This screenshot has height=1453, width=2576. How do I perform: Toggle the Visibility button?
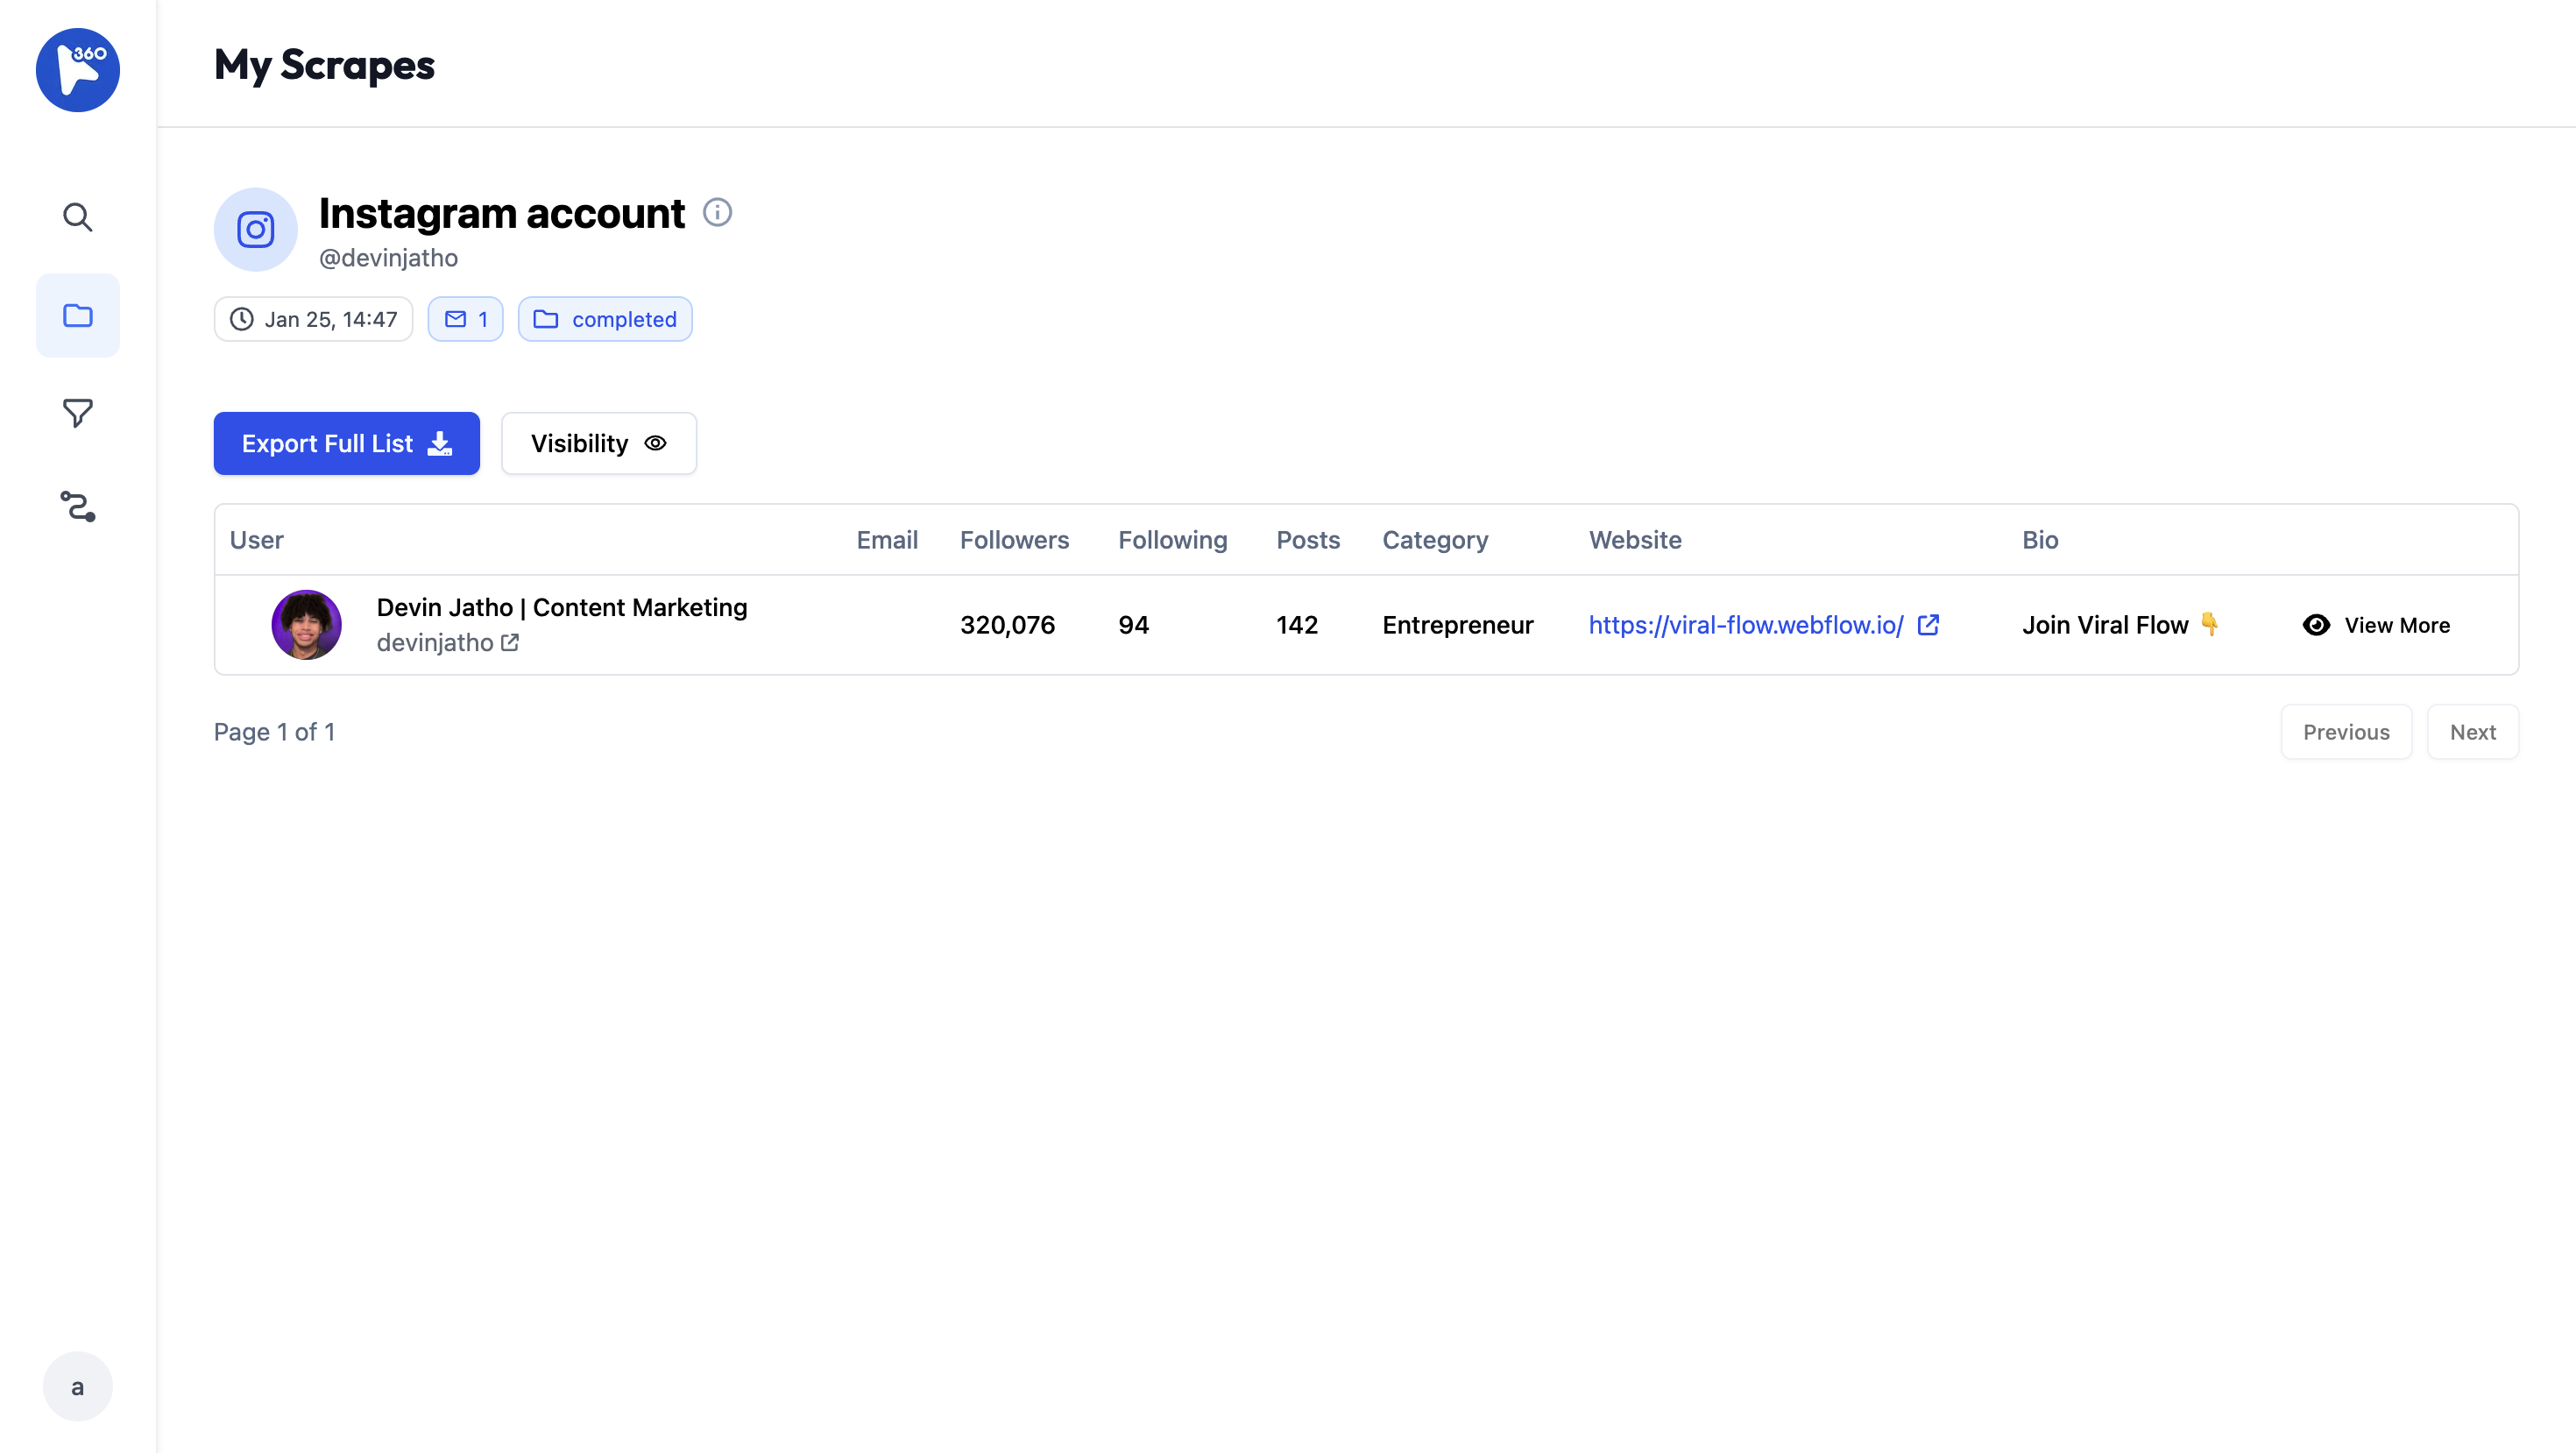click(x=598, y=443)
